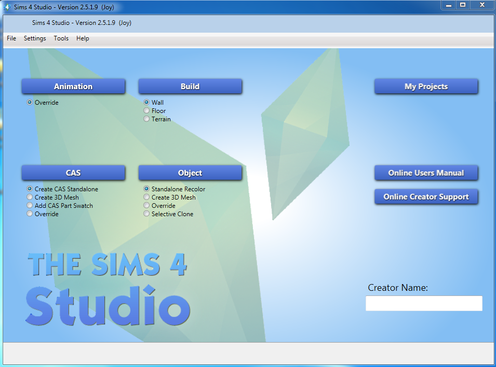Viewport: 496px width, 367px height.
Task: Select Add CAS Part Swatch option
Action: (x=30, y=205)
